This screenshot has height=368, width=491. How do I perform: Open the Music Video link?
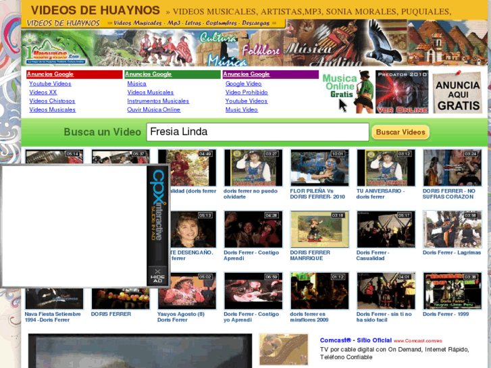pos(241,110)
